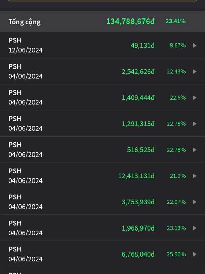
Task: Click the Tổng cộng label
Action: click(x=24, y=22)
